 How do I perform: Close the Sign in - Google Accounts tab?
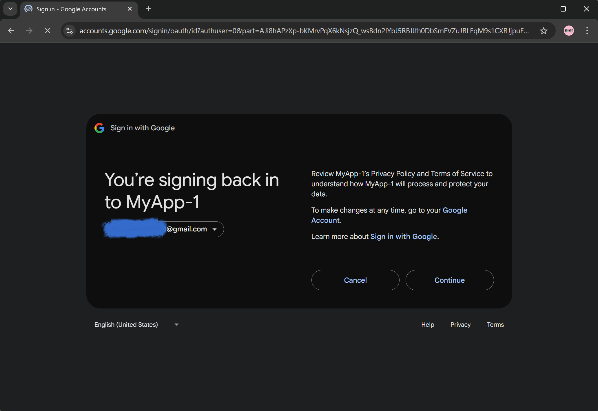(130, 9)
